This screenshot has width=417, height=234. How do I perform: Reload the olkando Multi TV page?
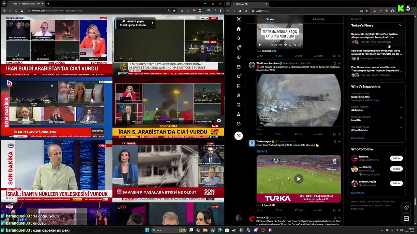coord(16,11)
